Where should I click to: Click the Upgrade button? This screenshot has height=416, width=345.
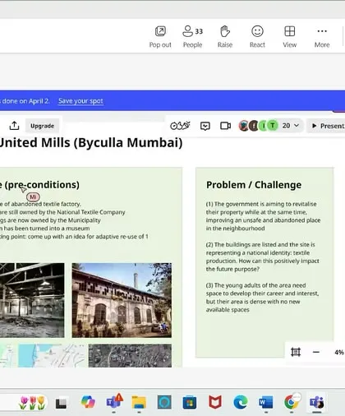tap(42, 126)
